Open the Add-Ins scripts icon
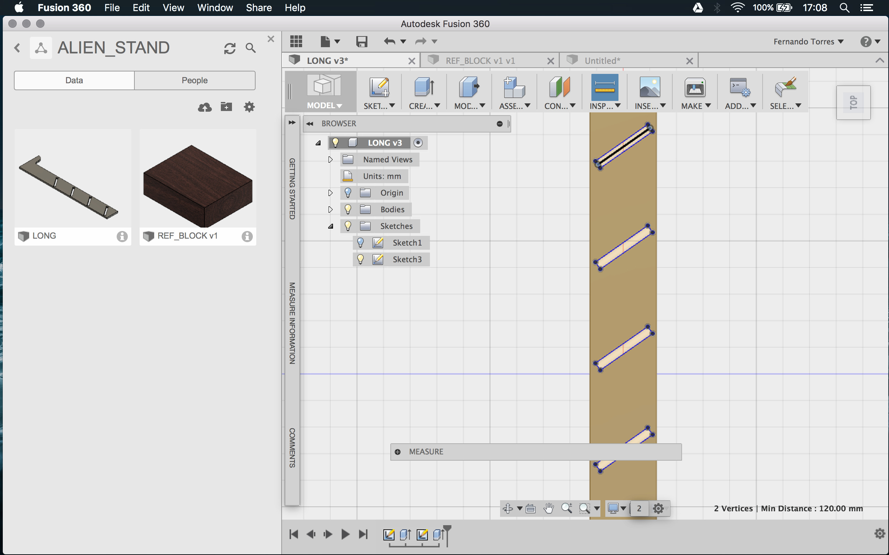The image size is (889, 555). point(740,87)
